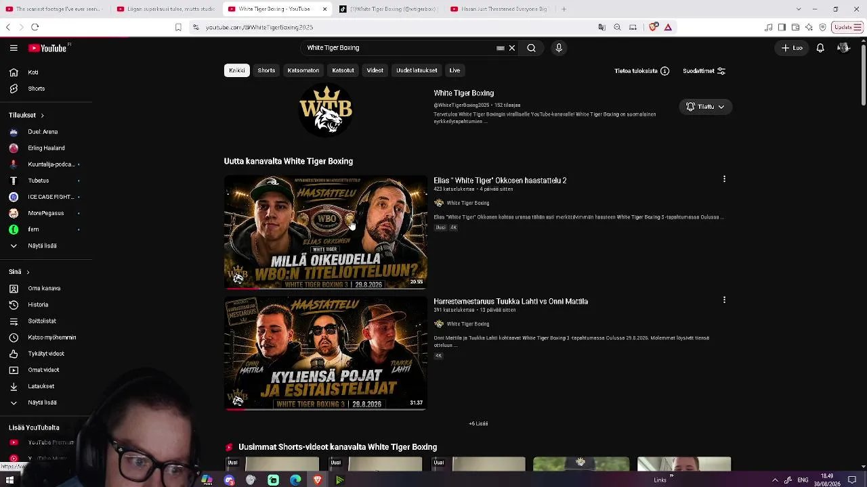Open the Brave playlist music-note icon

[768, 27]
